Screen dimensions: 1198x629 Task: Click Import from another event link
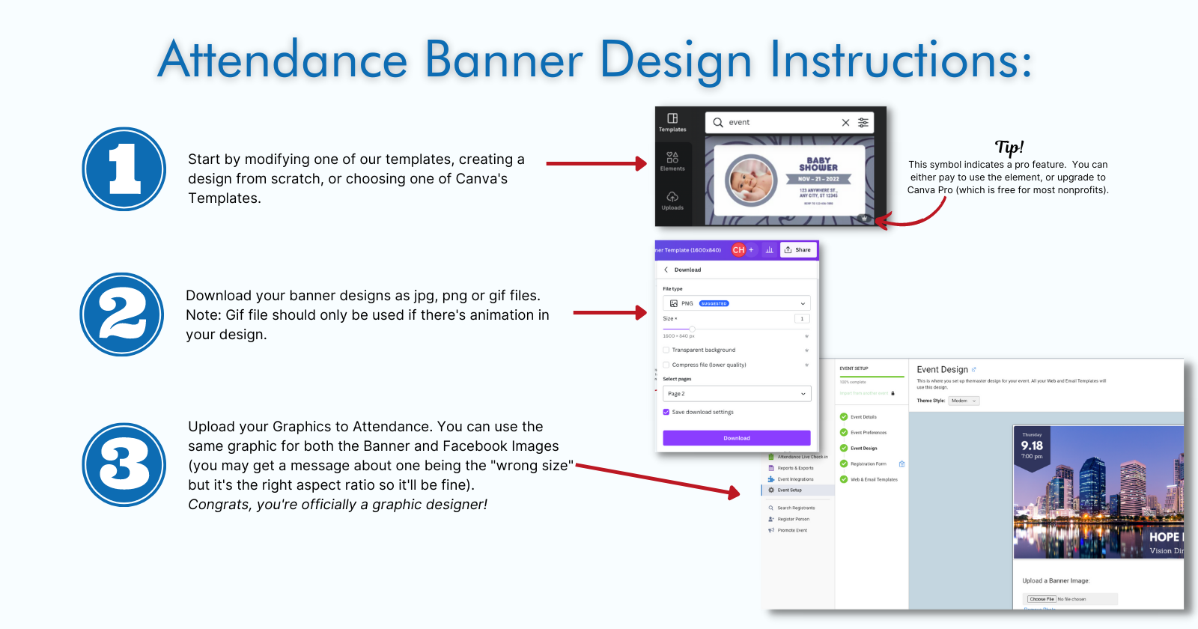pyautogui.click(x=864, y=393)
